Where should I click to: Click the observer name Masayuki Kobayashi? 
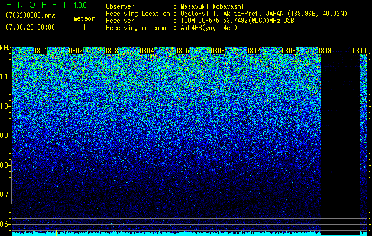[x=212, y=6]
